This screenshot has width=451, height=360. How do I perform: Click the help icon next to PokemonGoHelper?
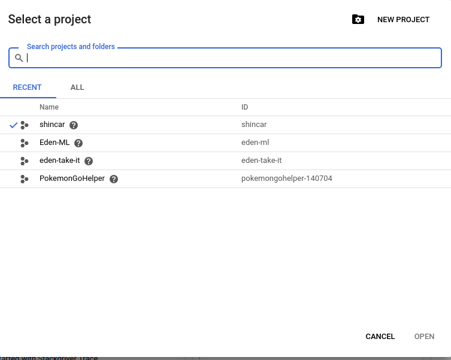114,179
